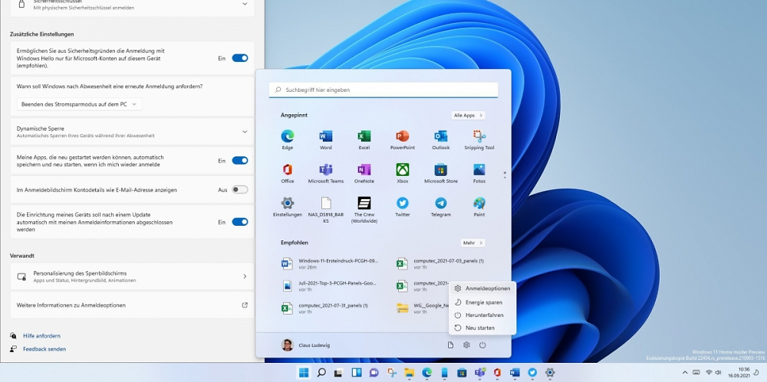Open Personalisierung des Sperrbildschirms
767x382 pixels.
tap(132, 276)
